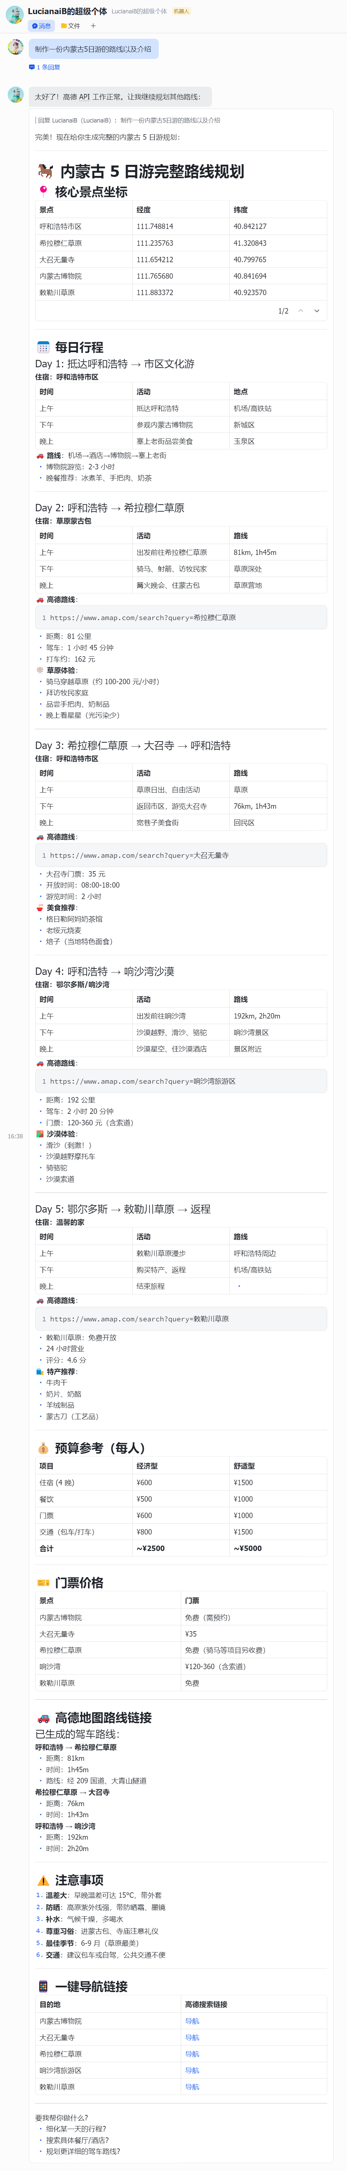This screenshot has width=347, height=2171.
Task: Go to previous page of coordinates table
Action: point(300,311)
